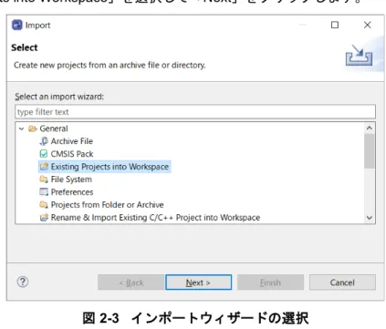Click the General folder icon

click(x=33, y=129)
